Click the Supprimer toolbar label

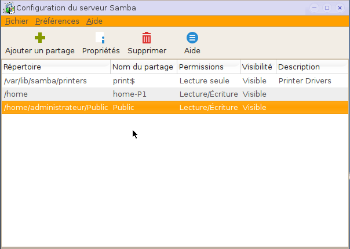[147, 51]
